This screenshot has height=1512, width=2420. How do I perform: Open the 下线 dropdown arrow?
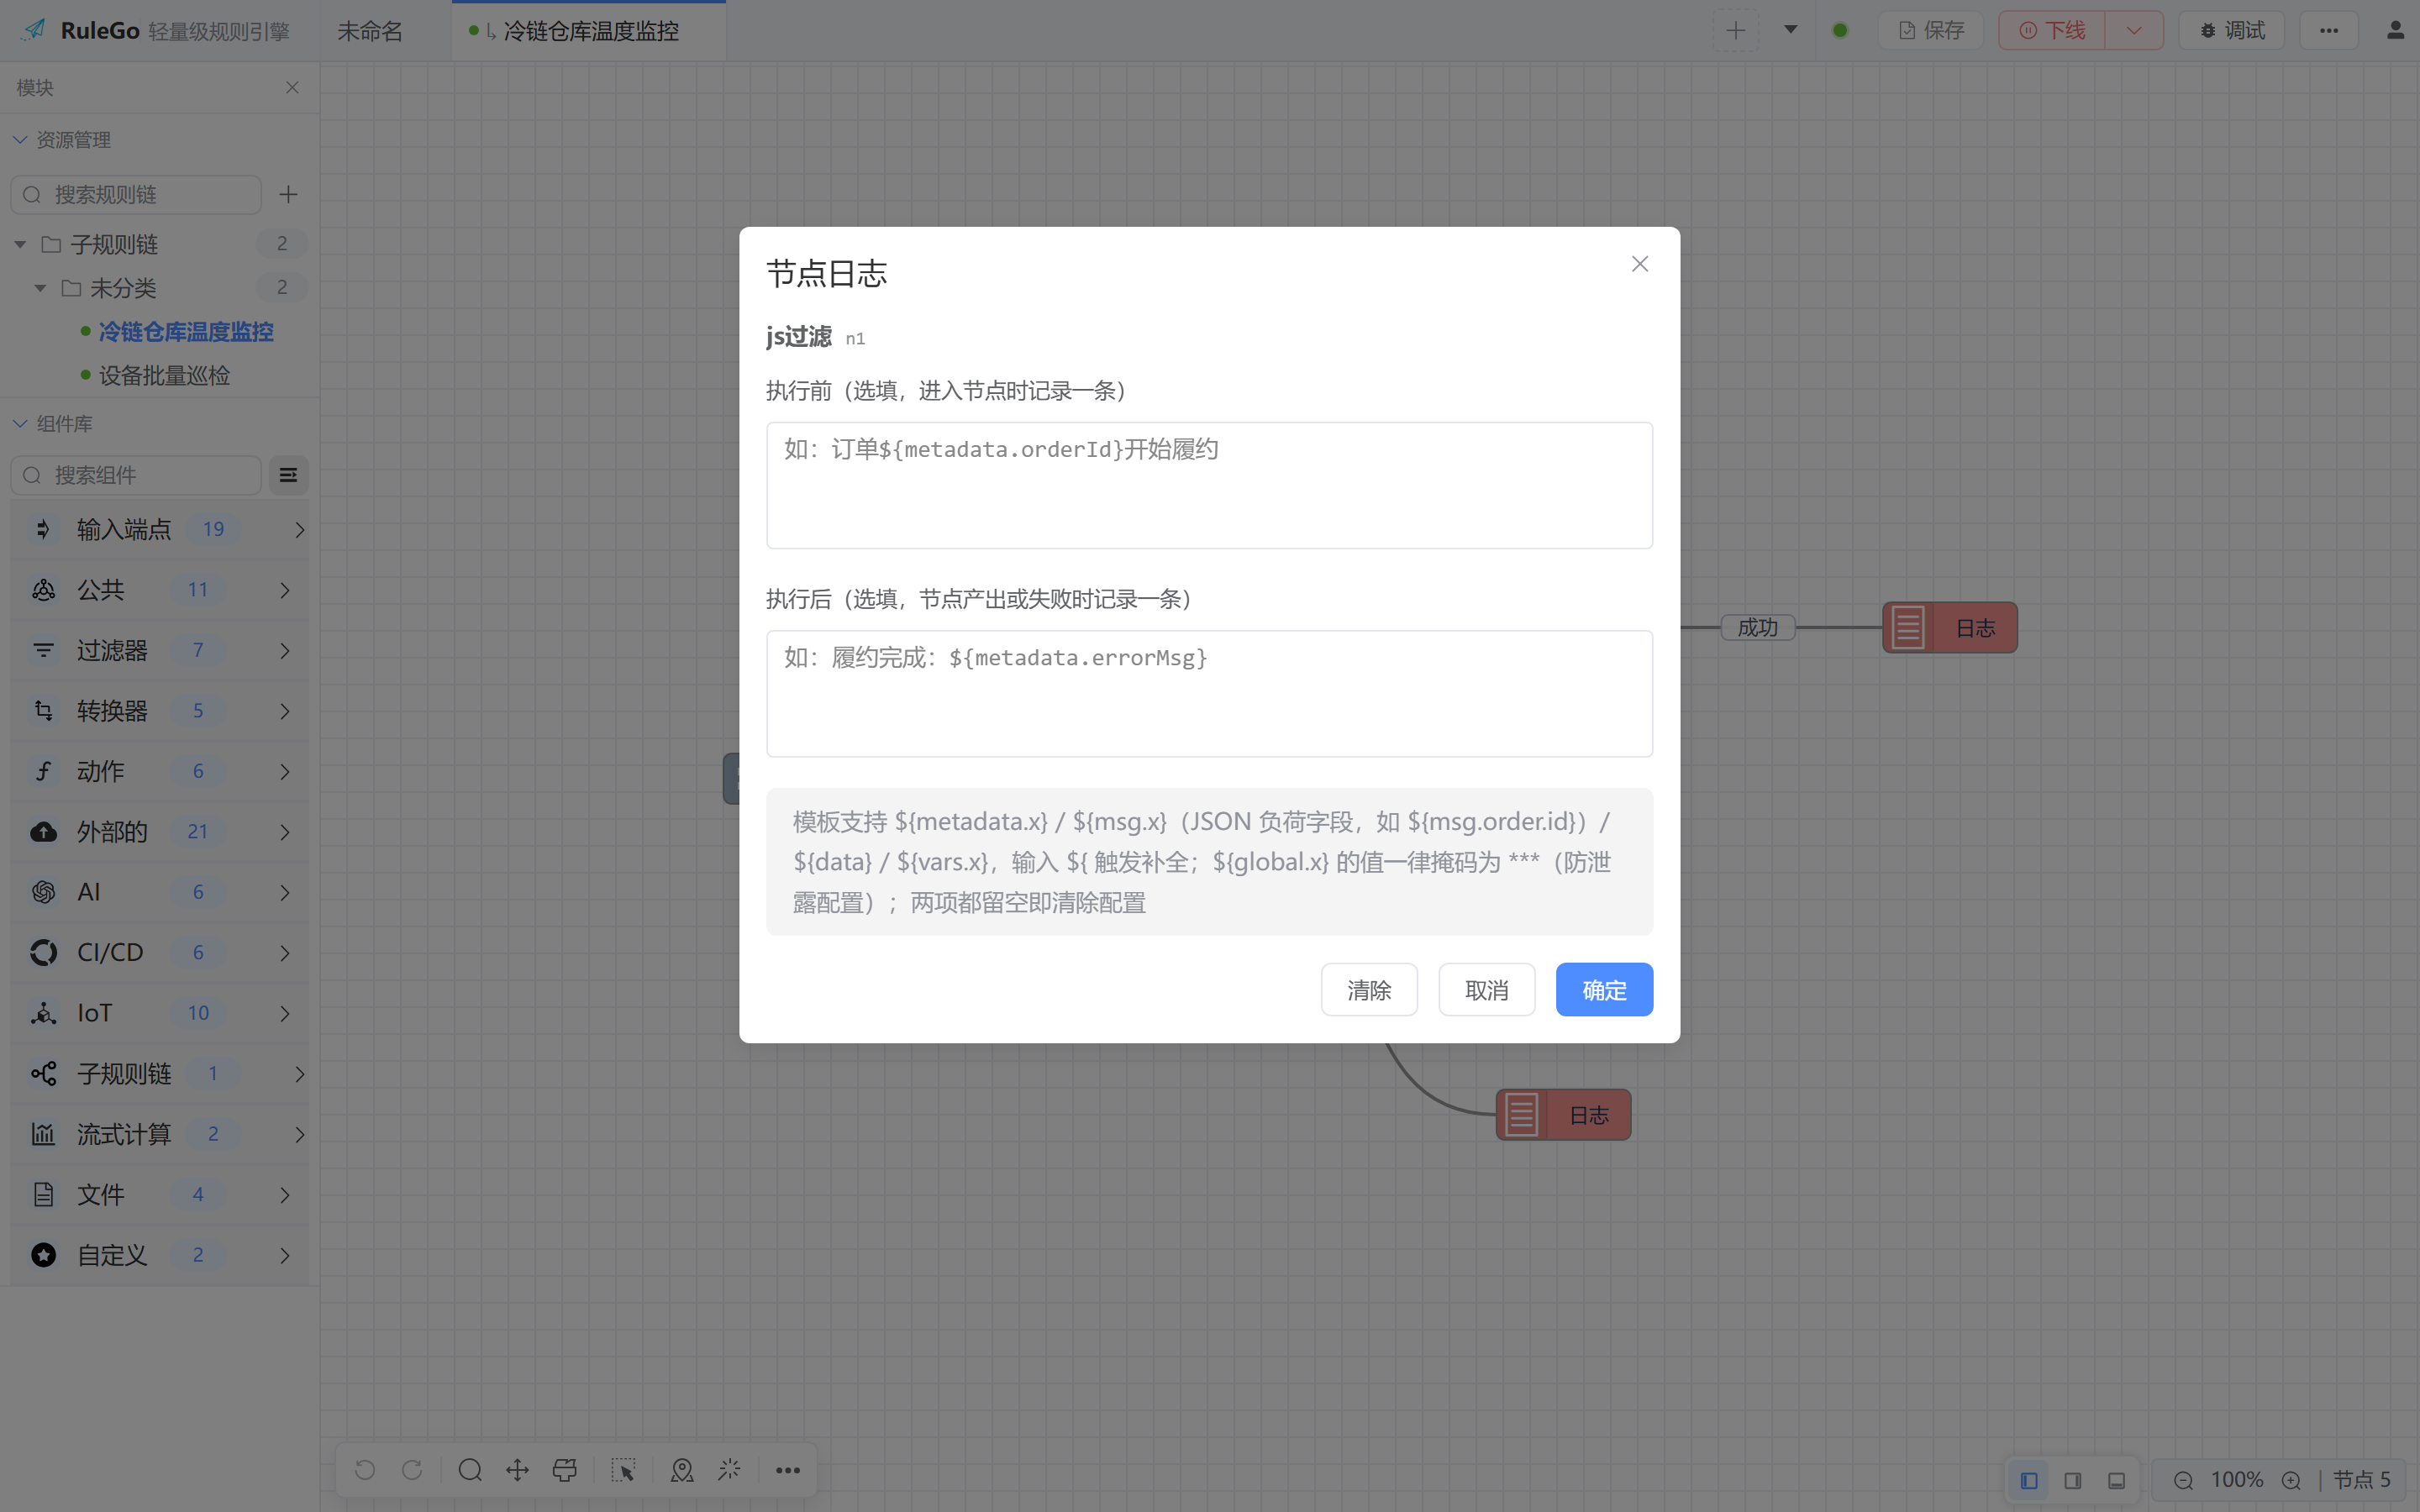pyautogui.click(x=2134, y=30)
